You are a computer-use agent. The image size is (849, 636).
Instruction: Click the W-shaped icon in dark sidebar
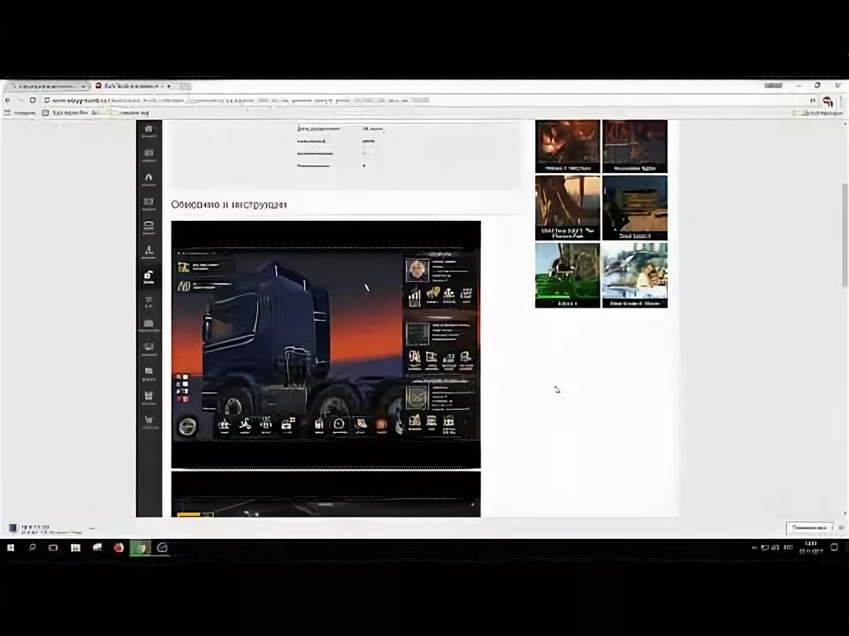(149, 420)
